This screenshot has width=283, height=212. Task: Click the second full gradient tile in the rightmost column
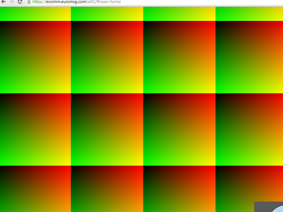coord(249,129)
